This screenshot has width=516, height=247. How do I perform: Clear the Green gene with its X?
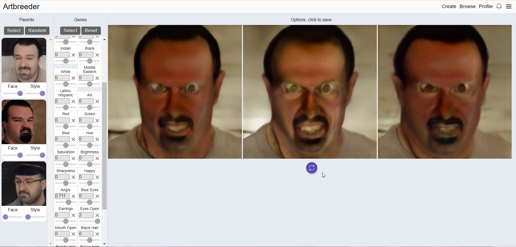pyautogui.click(x=97, y=121)
